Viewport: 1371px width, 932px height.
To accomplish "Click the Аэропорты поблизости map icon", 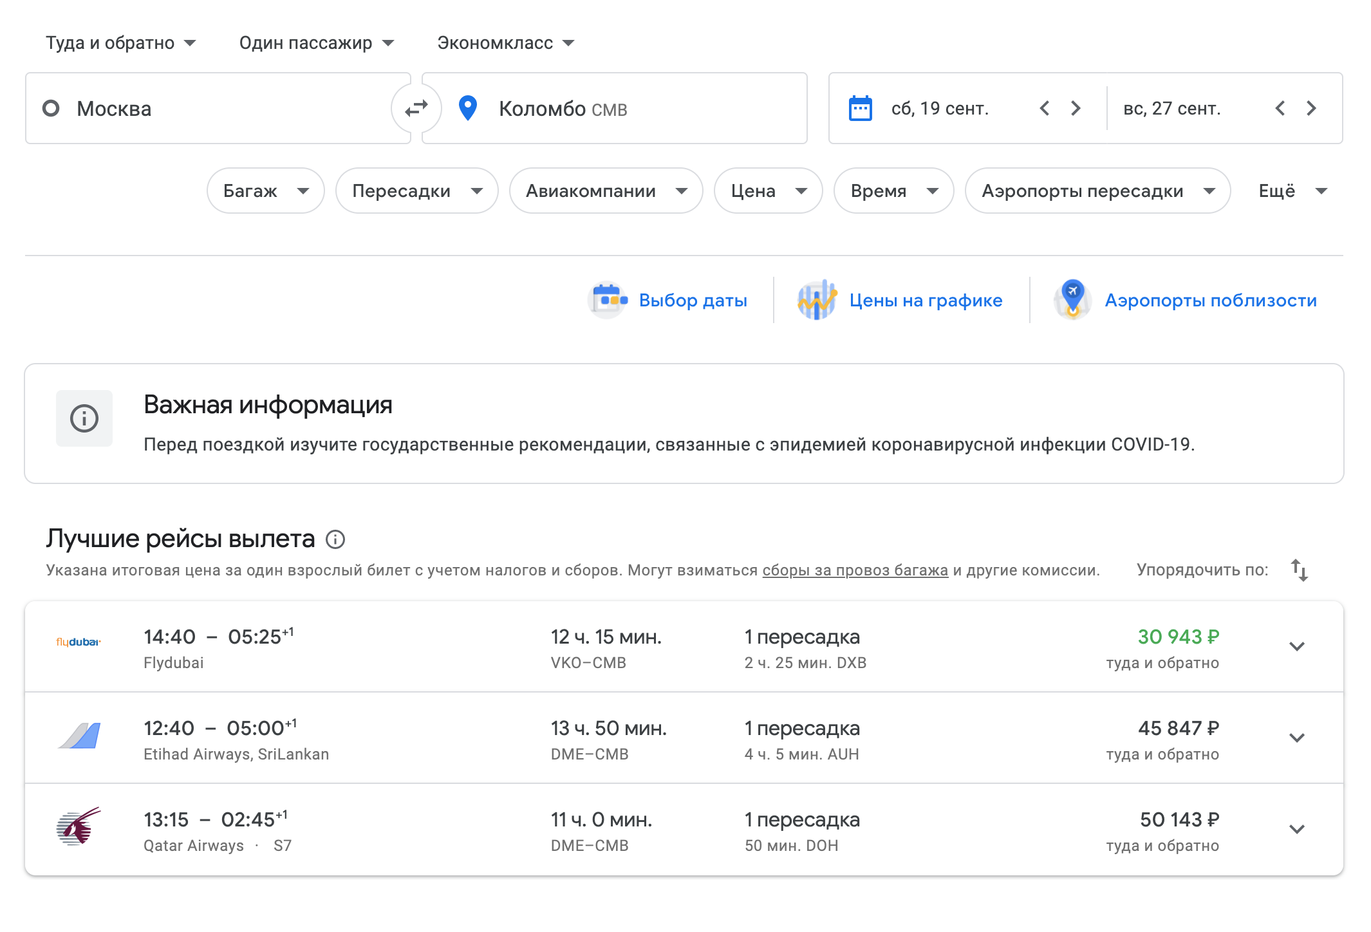I will click(x=1072, y=300).
